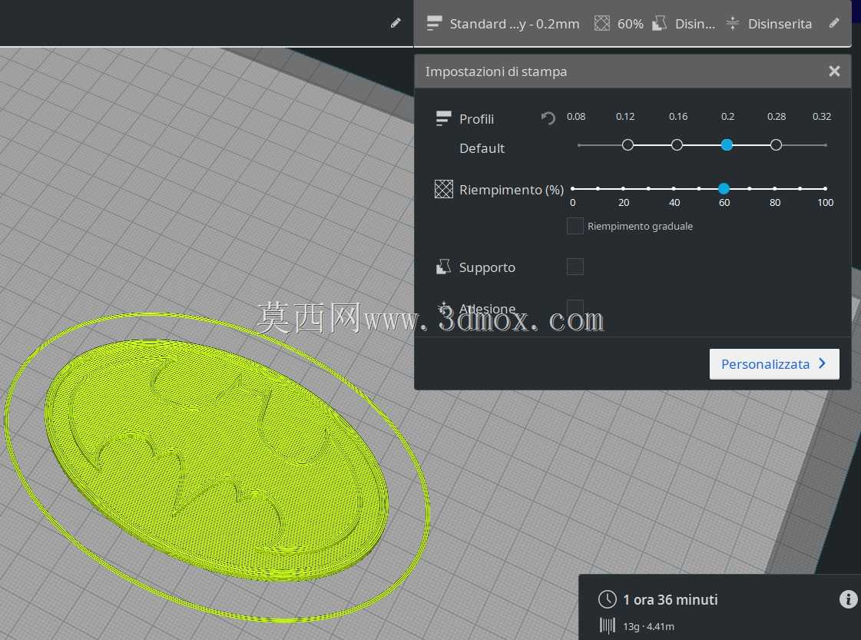Click the Disin... support summary text
The height and width of the screenshot is (640, 861).
click(694, 24)
